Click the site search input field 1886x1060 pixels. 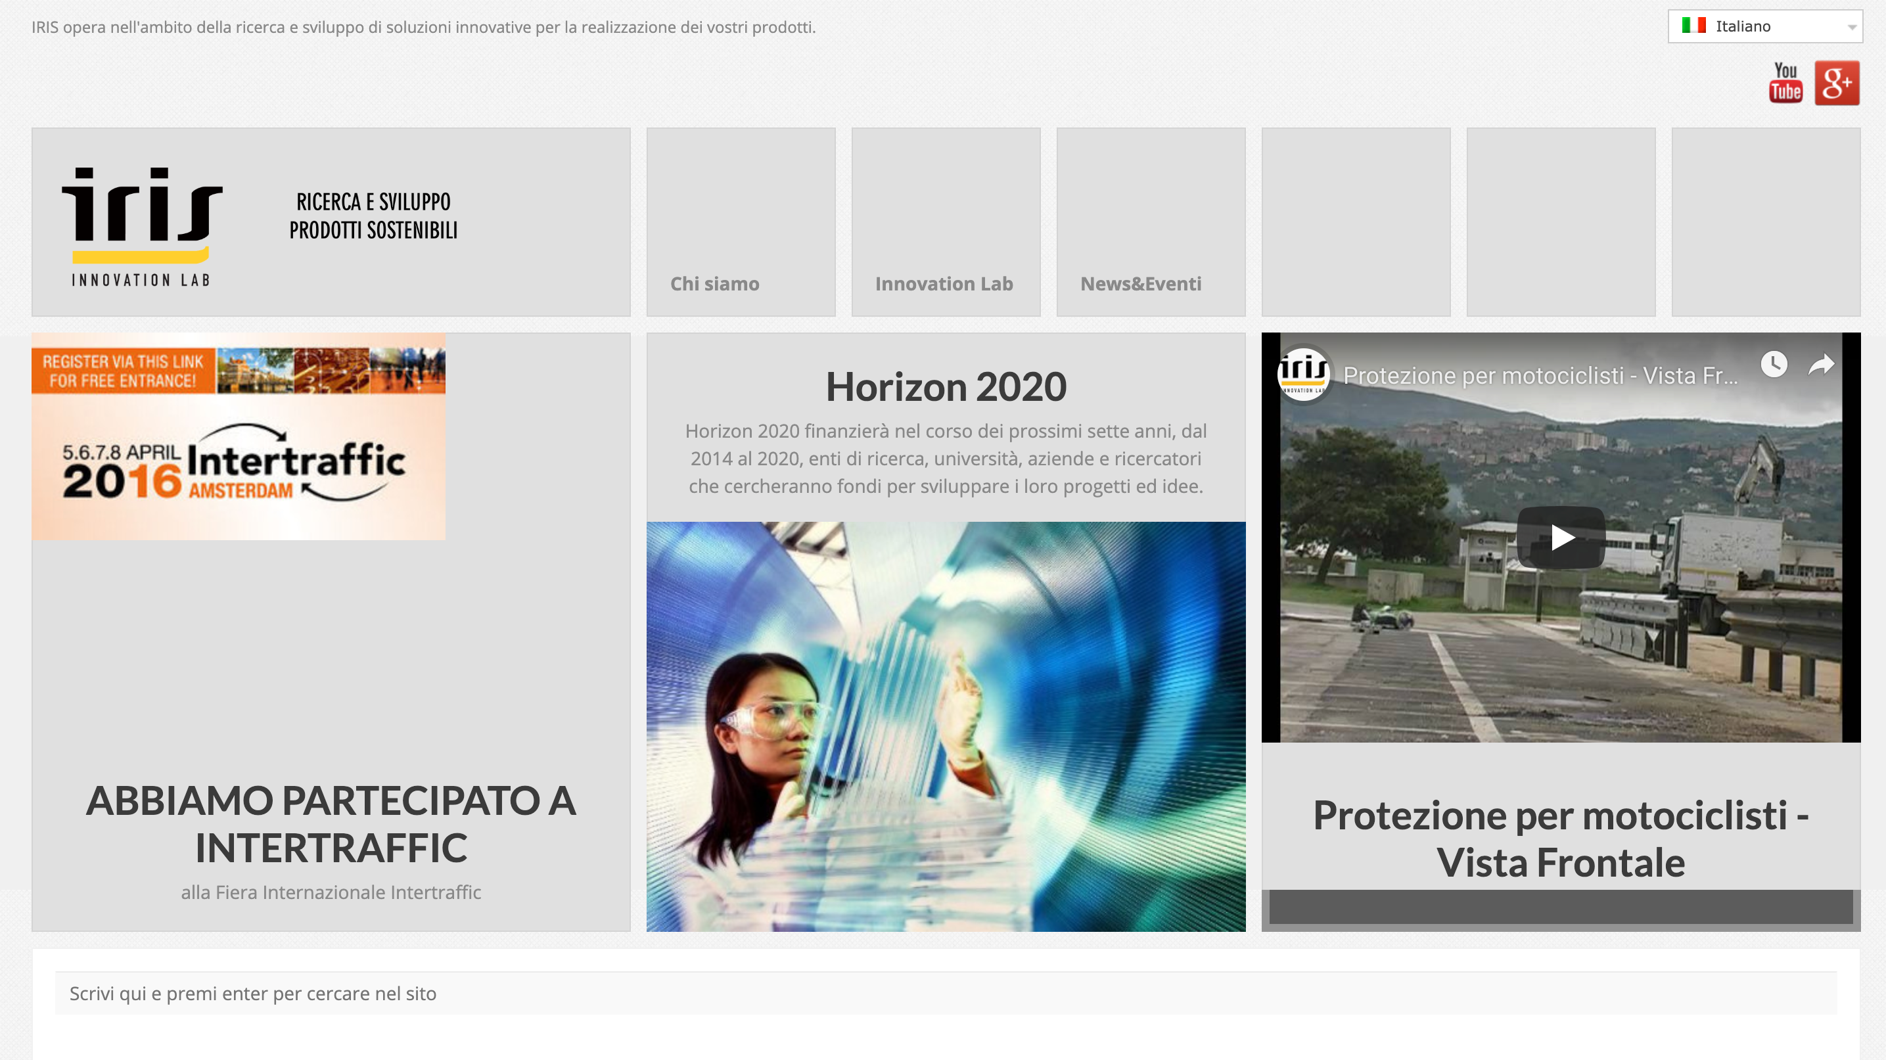point(945,994)
